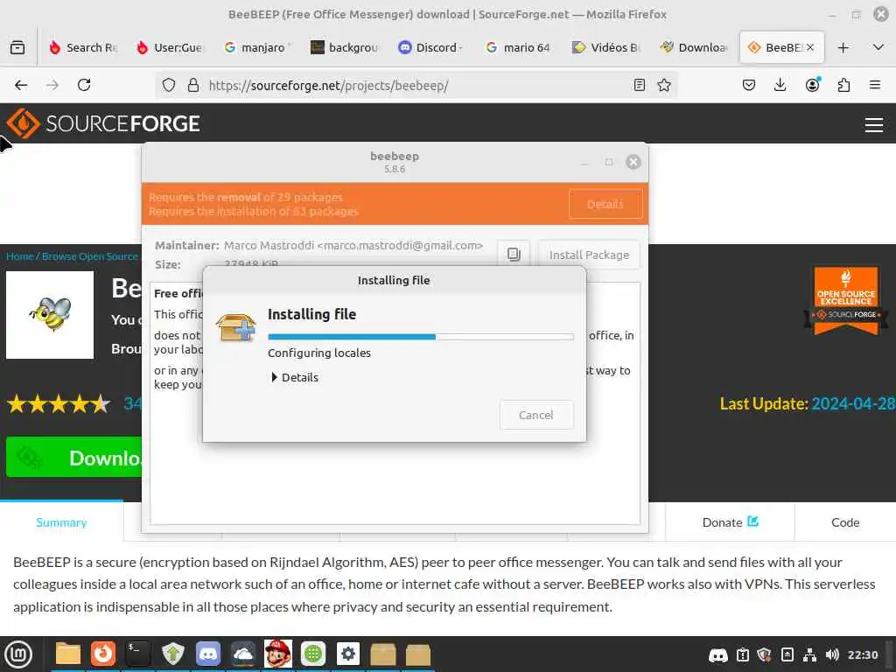The width and height of the screenshot is (896, 672).
Task: Close the BeeBEEP browser tab
Action: (809, 47)
